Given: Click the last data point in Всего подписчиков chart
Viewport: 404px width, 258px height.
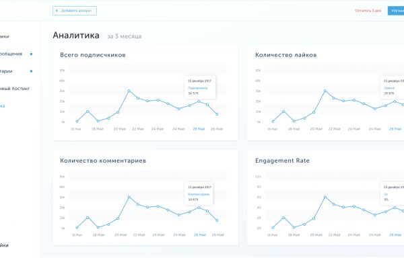Looking at the screenshot, I should pos(217,114).
